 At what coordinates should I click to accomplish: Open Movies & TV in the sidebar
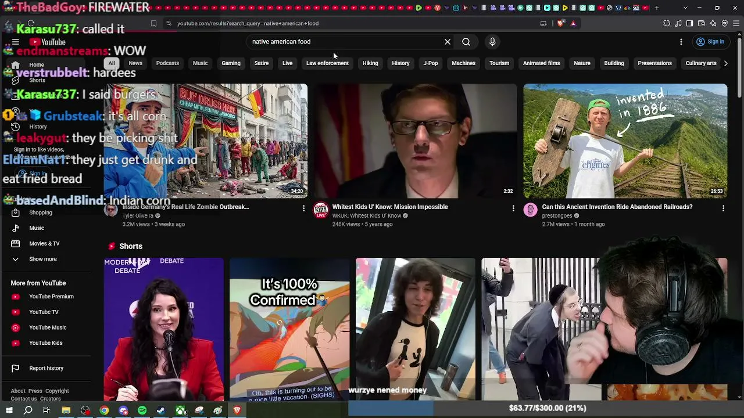(45, 244)
